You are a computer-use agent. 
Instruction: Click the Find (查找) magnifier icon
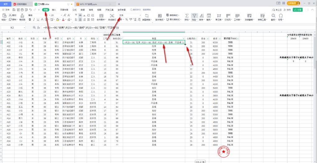pos(273,16)
